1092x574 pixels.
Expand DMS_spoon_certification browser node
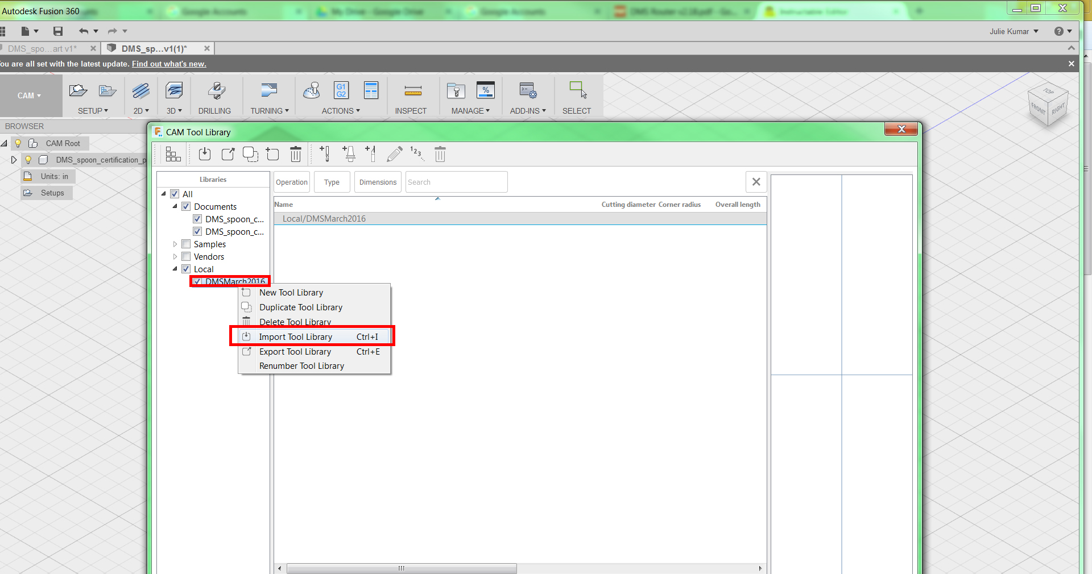14,160
